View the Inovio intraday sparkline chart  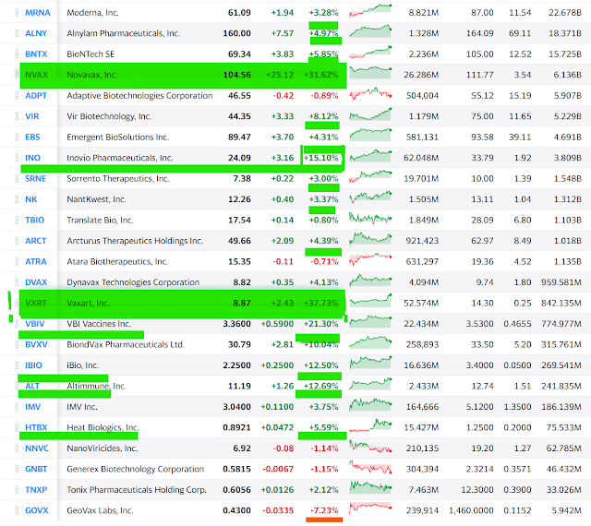point(370,156)
